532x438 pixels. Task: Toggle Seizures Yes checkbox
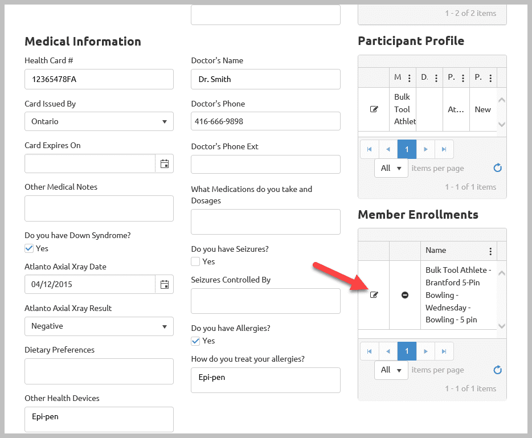coord(195,261)
